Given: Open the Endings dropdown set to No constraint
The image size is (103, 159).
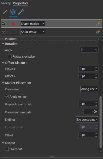Looking at the screenshot, I should 87,119.
